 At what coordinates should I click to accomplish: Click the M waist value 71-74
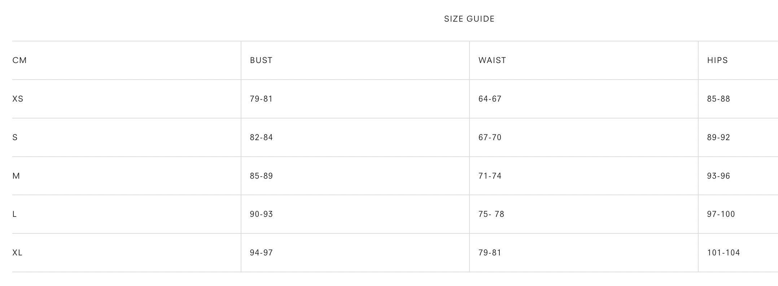tap(490, 176)
